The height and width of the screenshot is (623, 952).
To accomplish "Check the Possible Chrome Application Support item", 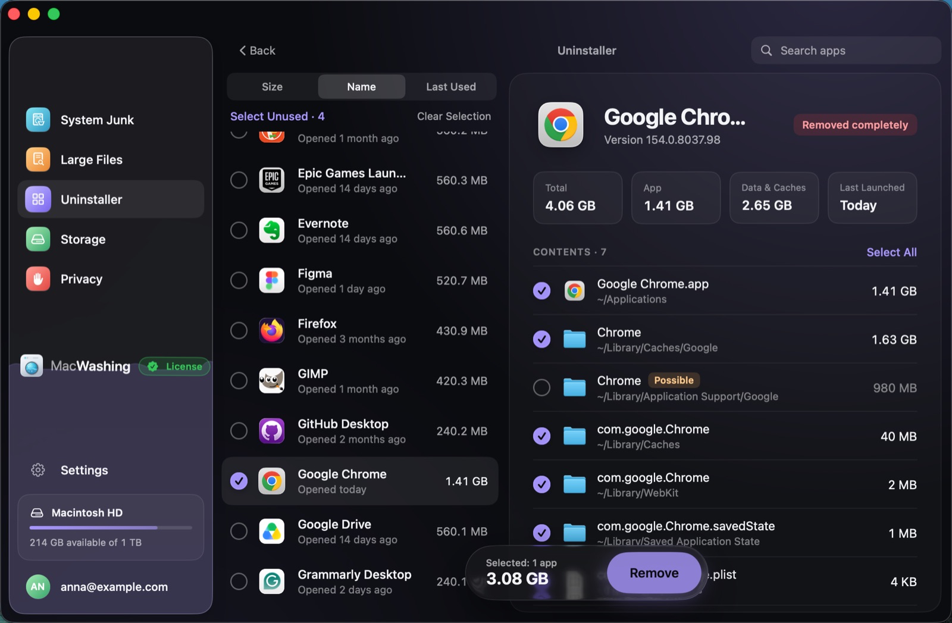I will (541, 388).
